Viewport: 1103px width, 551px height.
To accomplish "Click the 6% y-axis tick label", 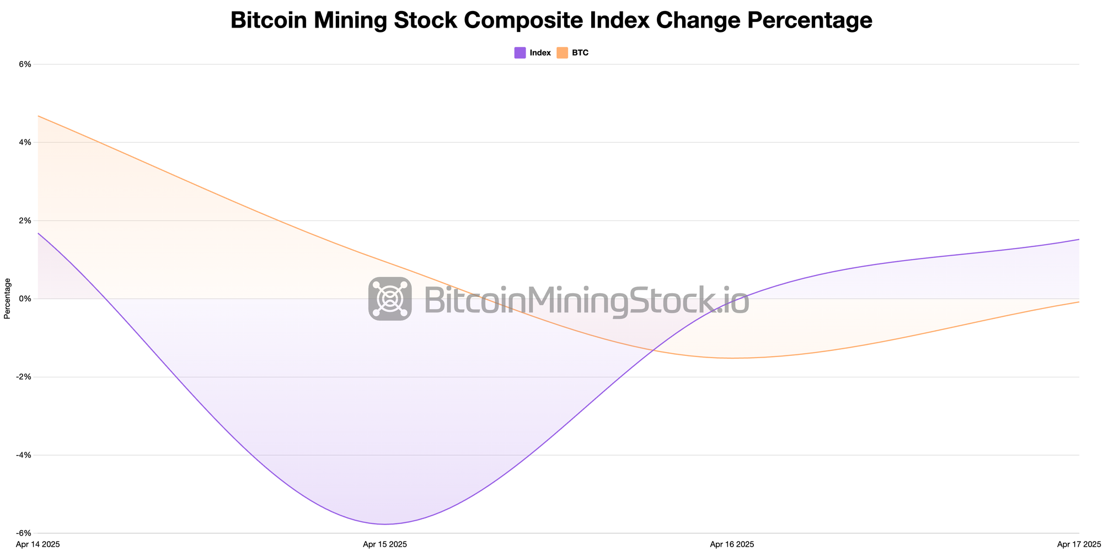I will click(x=25, y=64).
